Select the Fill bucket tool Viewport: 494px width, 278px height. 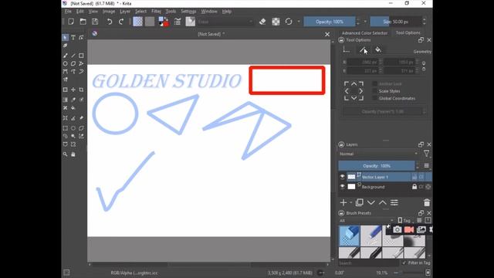tap(73, 108)
